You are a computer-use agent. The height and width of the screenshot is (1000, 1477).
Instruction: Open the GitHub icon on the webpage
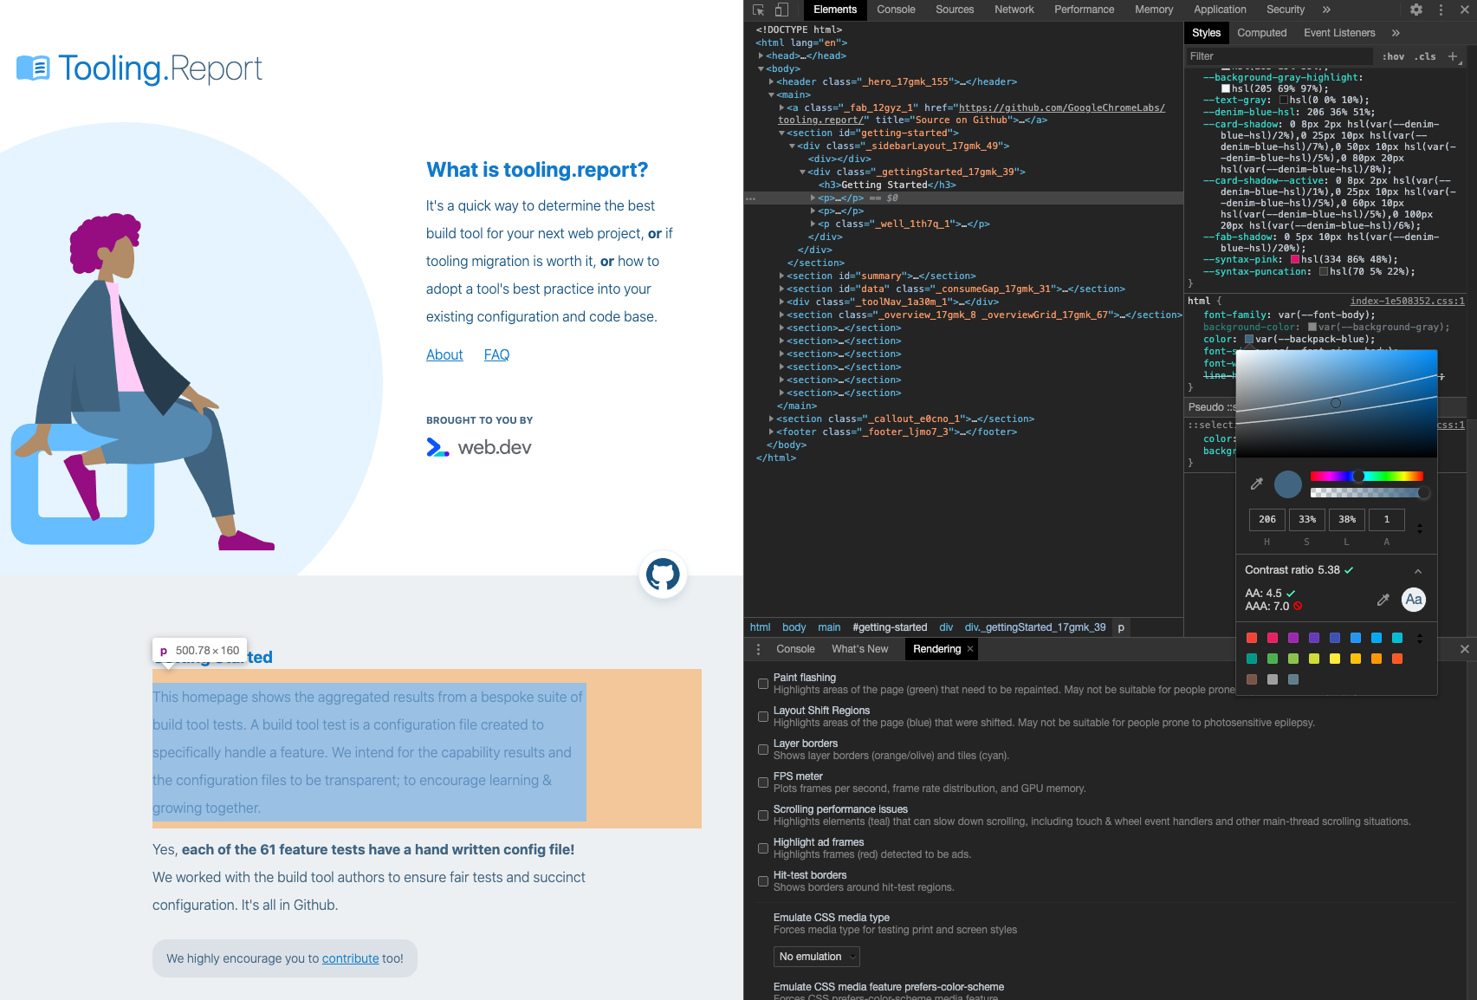(x=663, y=575)
